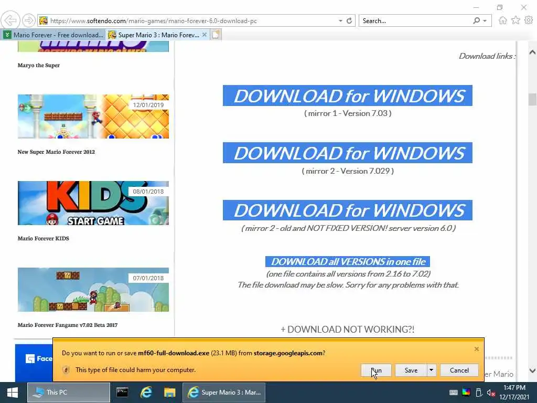Click the softendo.com URL address field
The width and height of the screenshot is (537, 403).
[192, 20]
